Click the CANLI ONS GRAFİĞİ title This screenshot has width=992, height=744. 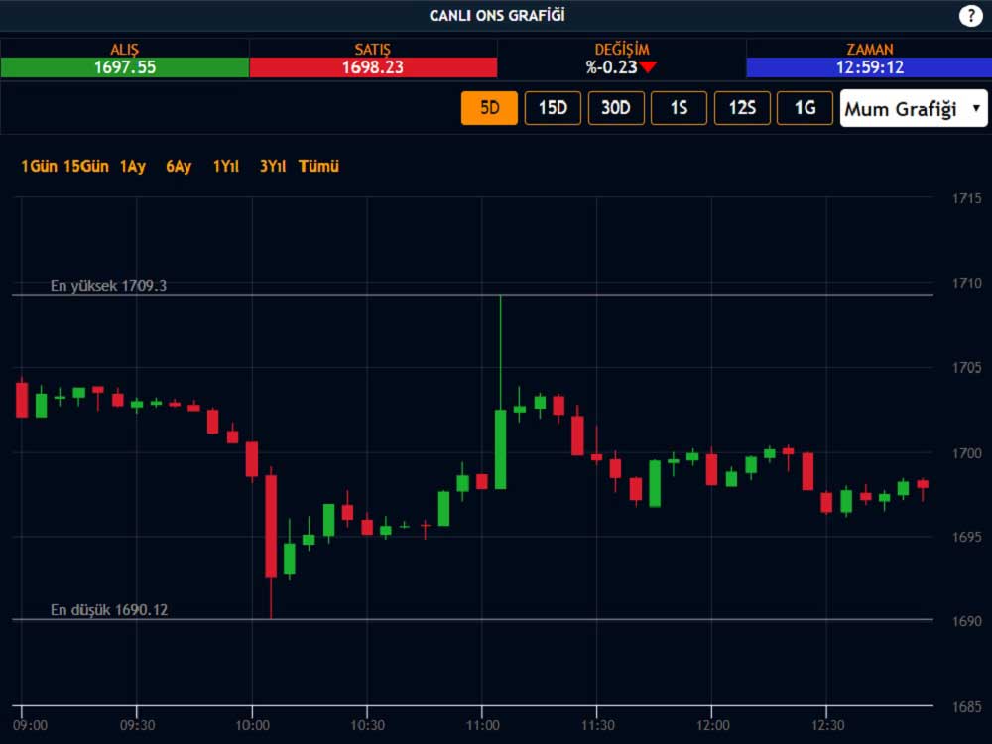(x=497, y=16)
